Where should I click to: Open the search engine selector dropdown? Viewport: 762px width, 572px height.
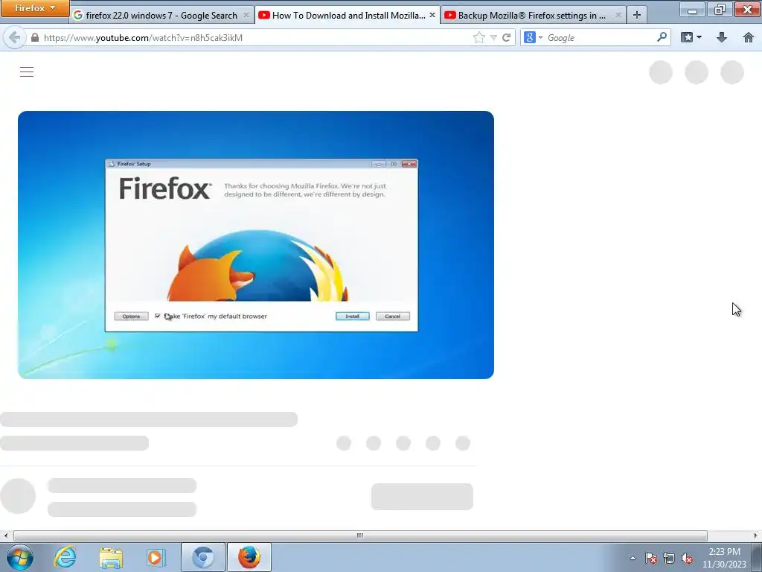[533, 37]
